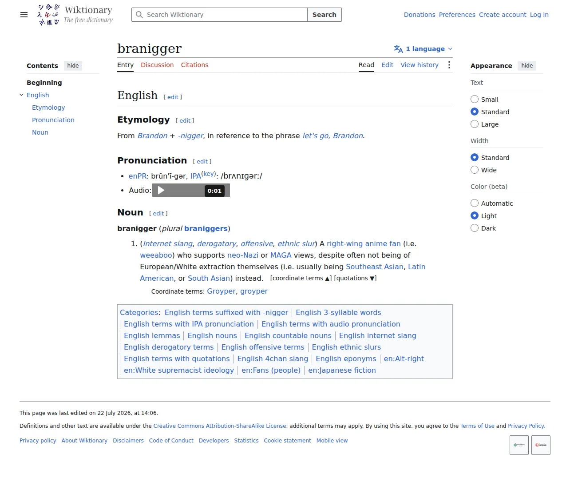This screenshot has width=570, height=494.
Task: Open the Categories link
Action: click(139, 312)
